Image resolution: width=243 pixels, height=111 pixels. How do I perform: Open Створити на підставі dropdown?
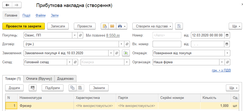[x=153, y=26]
